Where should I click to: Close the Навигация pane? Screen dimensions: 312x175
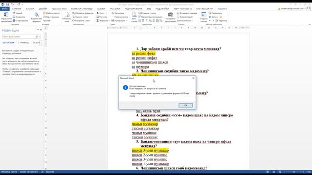pyautogui.click(x=41, y=30)
